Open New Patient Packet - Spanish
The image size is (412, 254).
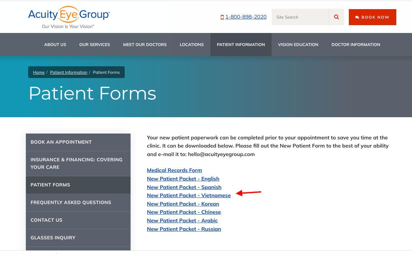[184, 187]
